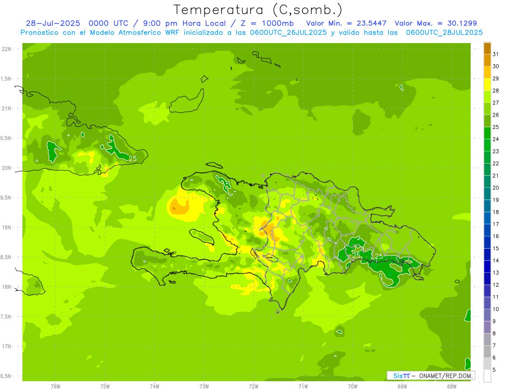Click the "69W" longitude label

pos(402,386)
